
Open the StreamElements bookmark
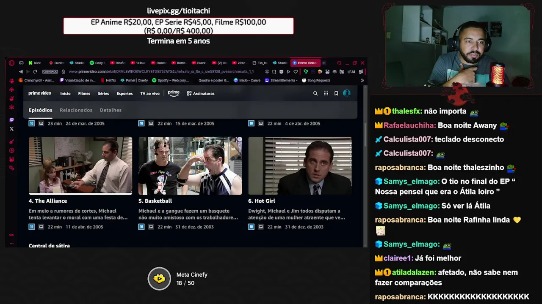click(x=281, y=80)
